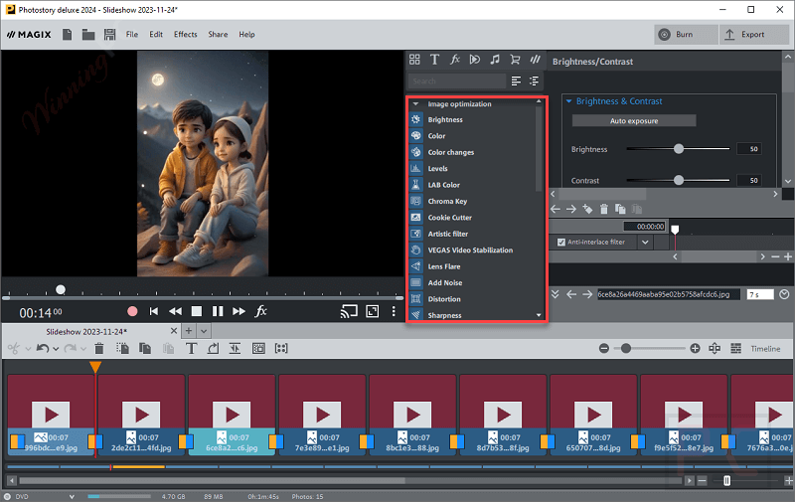
Task: Click the Export button
Action: point(754,35)
